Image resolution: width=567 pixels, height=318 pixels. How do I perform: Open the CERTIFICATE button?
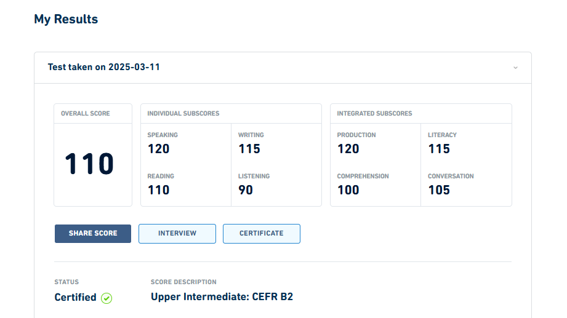(x=262, y=234)
